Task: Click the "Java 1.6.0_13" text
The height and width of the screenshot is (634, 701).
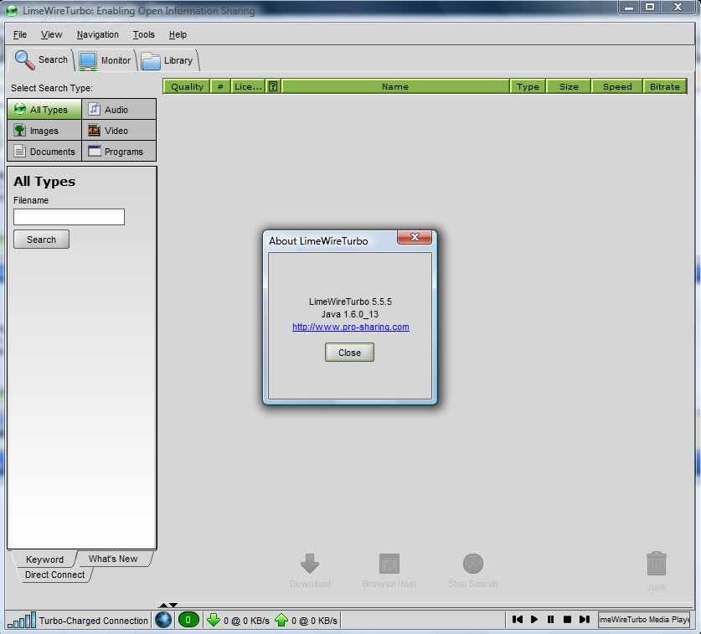Action: pos(349,314)
